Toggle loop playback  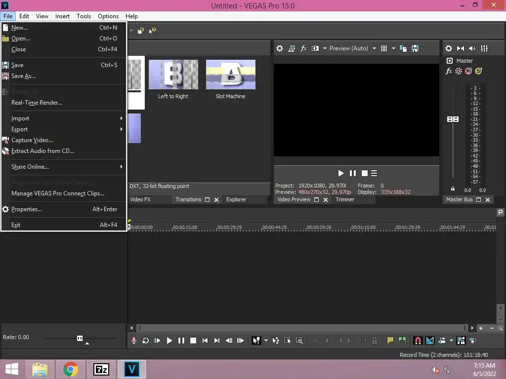pyautogui.click(x=146, y=341)
